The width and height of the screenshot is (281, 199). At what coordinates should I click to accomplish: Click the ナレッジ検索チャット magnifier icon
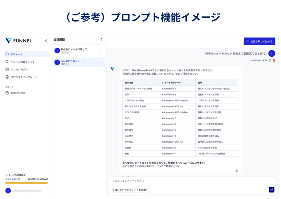(7, 62)
